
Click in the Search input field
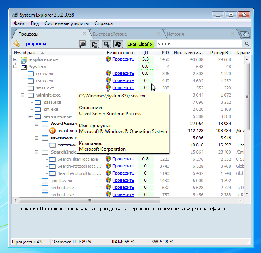tap(199, 44)
